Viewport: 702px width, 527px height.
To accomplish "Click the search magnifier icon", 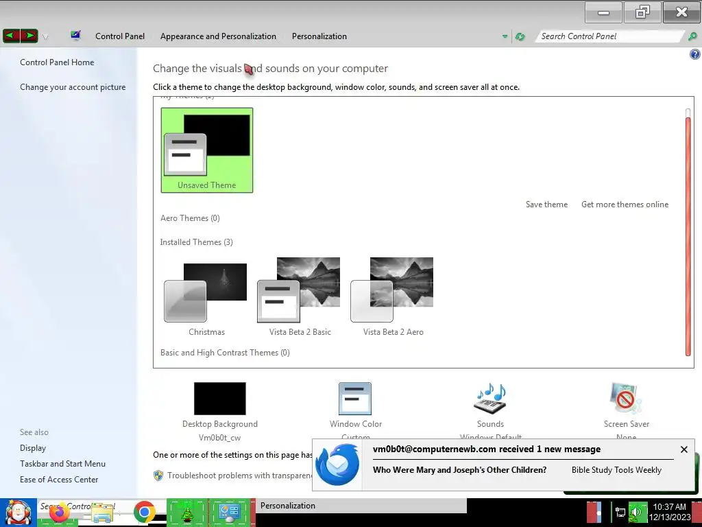I will pos(692,36).
